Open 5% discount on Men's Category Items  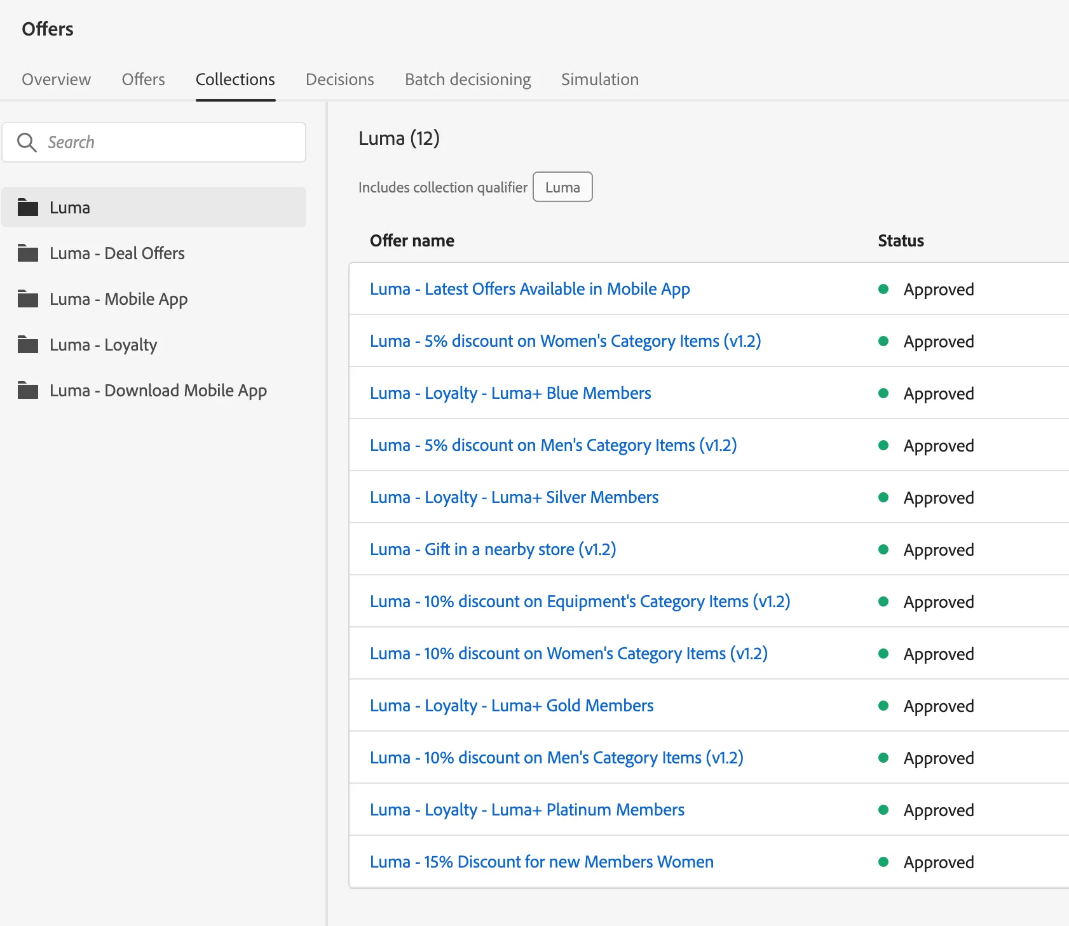click(x=554, y=445)
